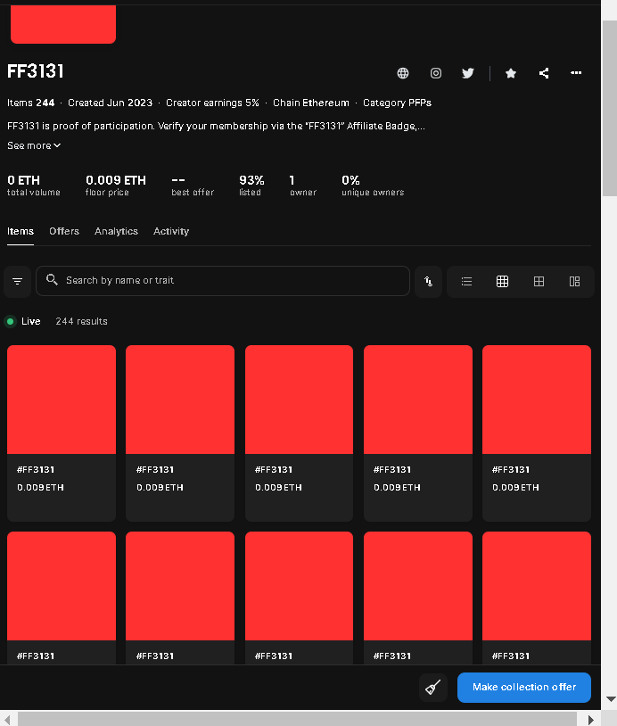Screen dimensions: 617x726
Task: Switch to small grid view layout
Action: (x=502, y=281)
